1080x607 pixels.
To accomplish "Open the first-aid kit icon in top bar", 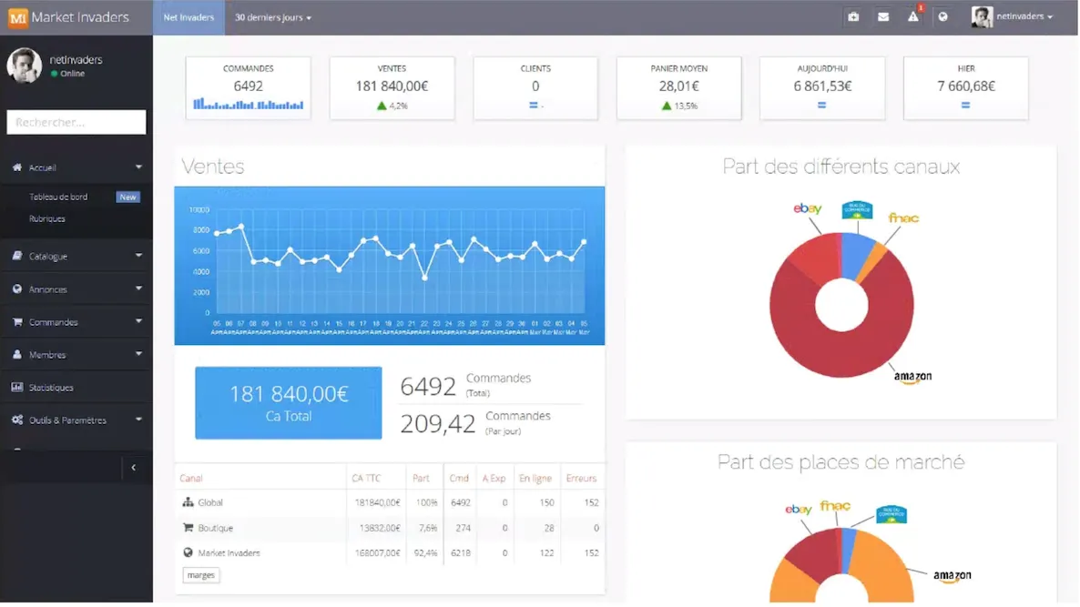I will coord(852,17).
